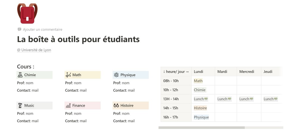300x132 pixels.
Task: Click the Math graph icon
Action: pyautogui.click(x=68, y=75)
